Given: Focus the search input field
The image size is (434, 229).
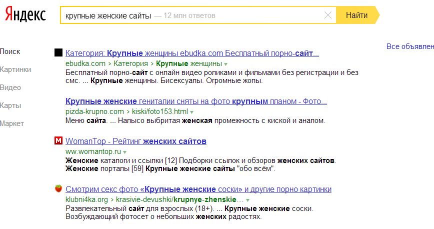Looking at the screenshot, I should pos(190,15).
